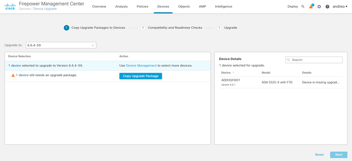Viewport: 352px width, 161px height.
Task: Open the Devices menu
Action: click(163, 7)
